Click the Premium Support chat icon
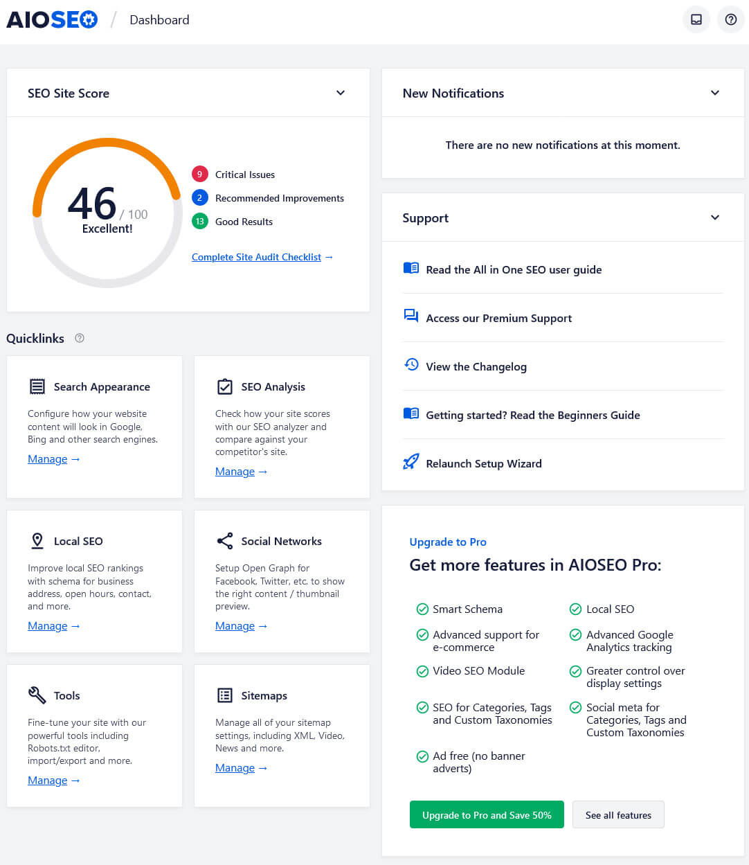This screenshot has width=749, height=865. (411, 316)
